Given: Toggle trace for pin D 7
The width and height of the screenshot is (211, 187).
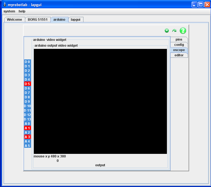Looking at the screenshot, I should [27, 93].
